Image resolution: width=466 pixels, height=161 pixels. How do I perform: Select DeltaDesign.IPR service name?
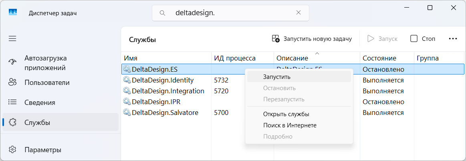[156, 102]
